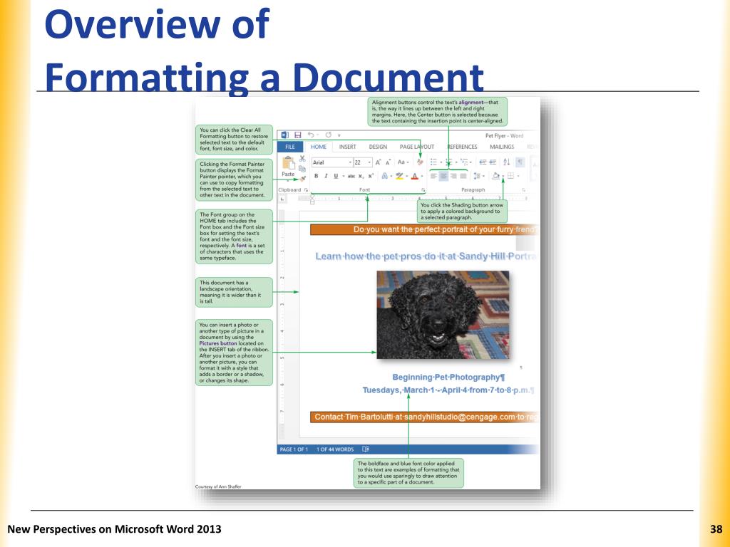This screenshot has width=730, height=547.
Task: Apply Shading with the paint bucket
Action: pyautogui.click(x=496, y=176)
